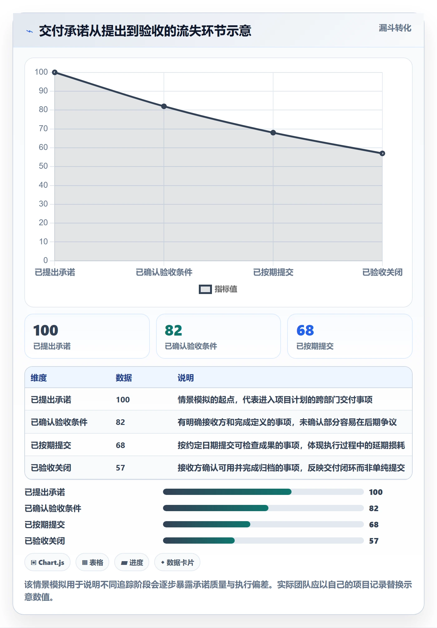
Task: Toggle the 指标值 legend swatch
Action: coord(205,289)
